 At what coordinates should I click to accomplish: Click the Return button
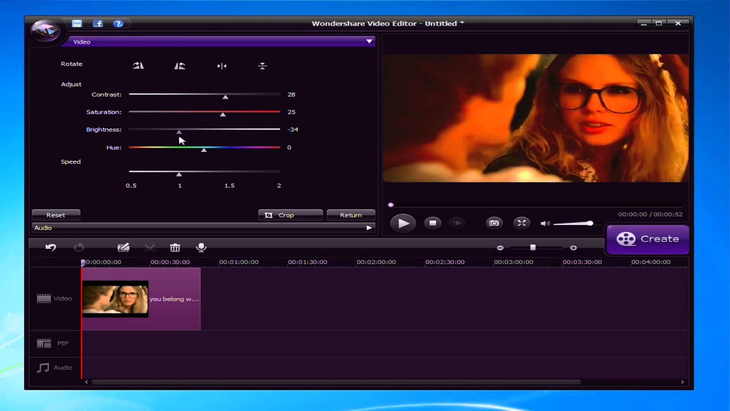pyautogui.click(x=351, y=215)
